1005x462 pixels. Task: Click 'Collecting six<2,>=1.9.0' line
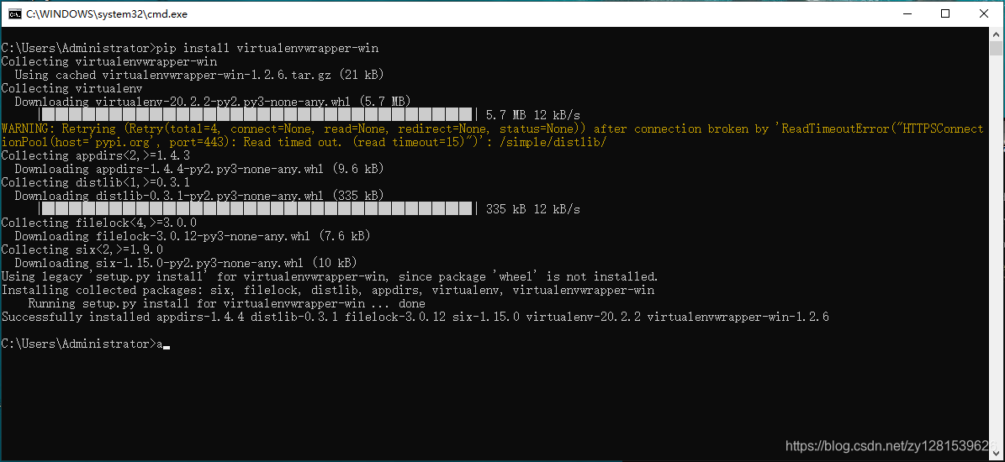tap(82, 249)
